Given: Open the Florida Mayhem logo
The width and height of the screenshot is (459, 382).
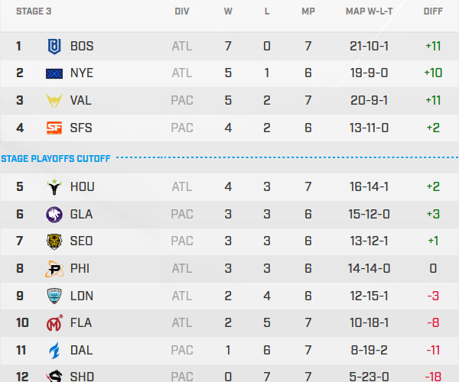Looking at the screenshot, I should click(54, 323).
